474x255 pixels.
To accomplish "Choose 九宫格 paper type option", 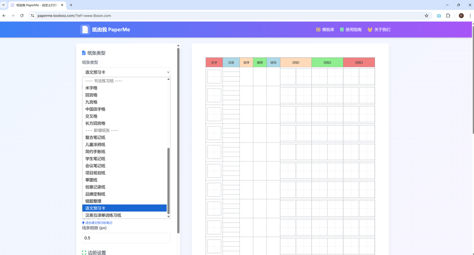I will point(91,102).
